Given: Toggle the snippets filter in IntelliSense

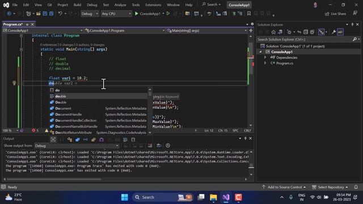Looking at the screenshot, I should coord(133,139).
